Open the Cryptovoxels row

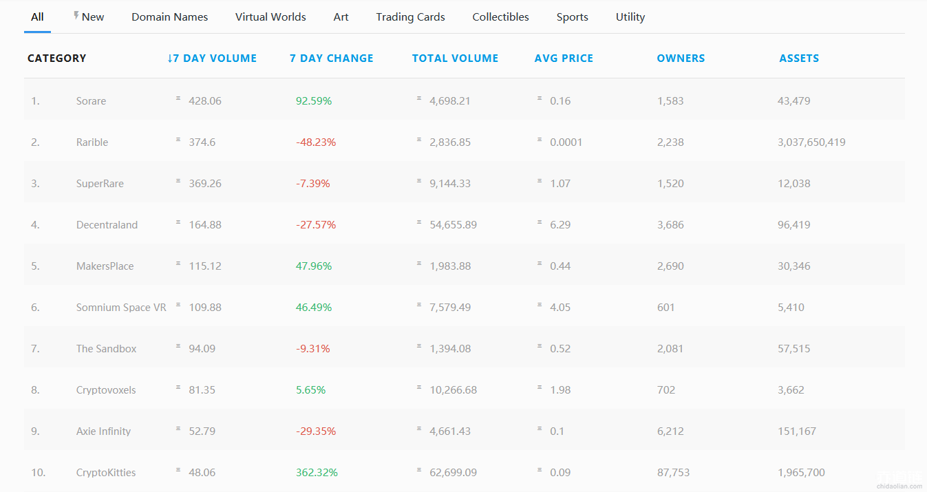[465, 389]
